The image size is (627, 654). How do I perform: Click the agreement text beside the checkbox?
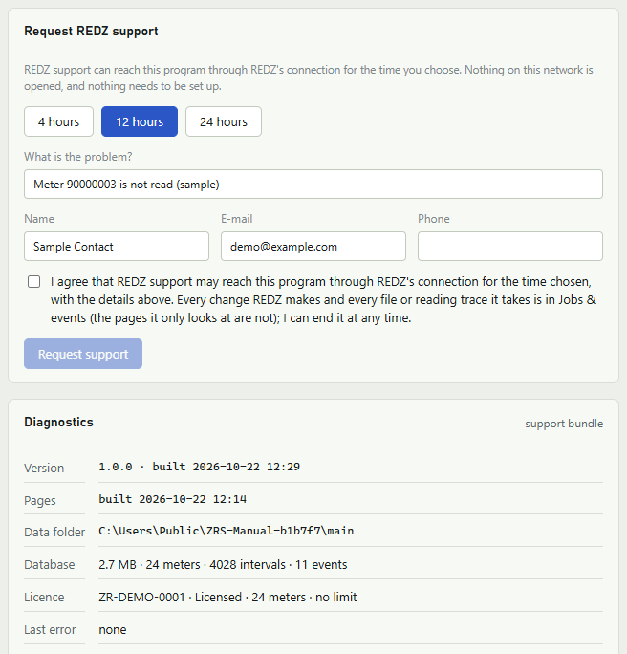(x=323, y=300)
